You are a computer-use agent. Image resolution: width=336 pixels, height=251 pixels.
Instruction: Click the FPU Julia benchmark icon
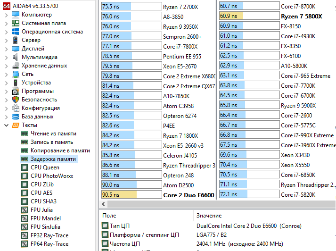25,210
